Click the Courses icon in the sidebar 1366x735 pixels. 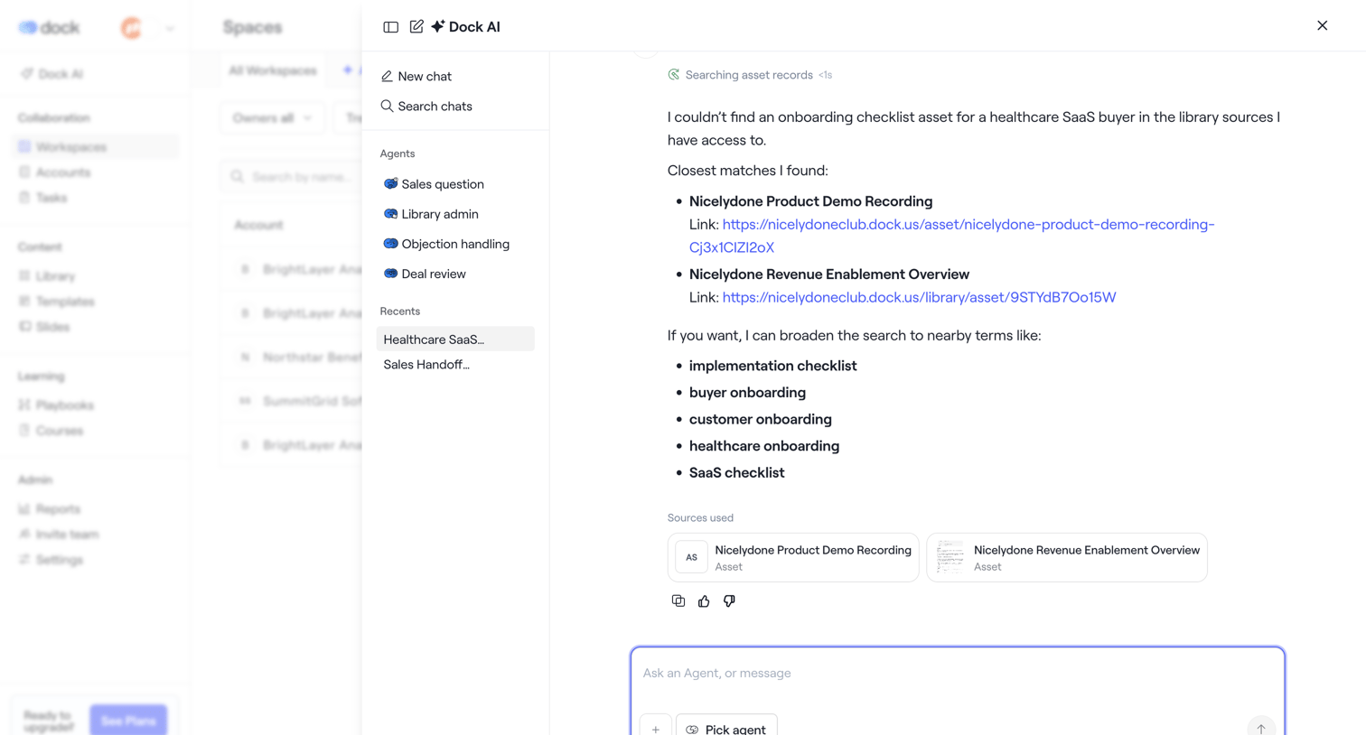pos(24,431)
